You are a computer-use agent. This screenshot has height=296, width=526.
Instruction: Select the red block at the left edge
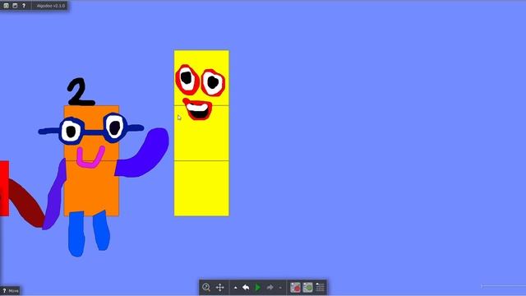tap(4, 188)
